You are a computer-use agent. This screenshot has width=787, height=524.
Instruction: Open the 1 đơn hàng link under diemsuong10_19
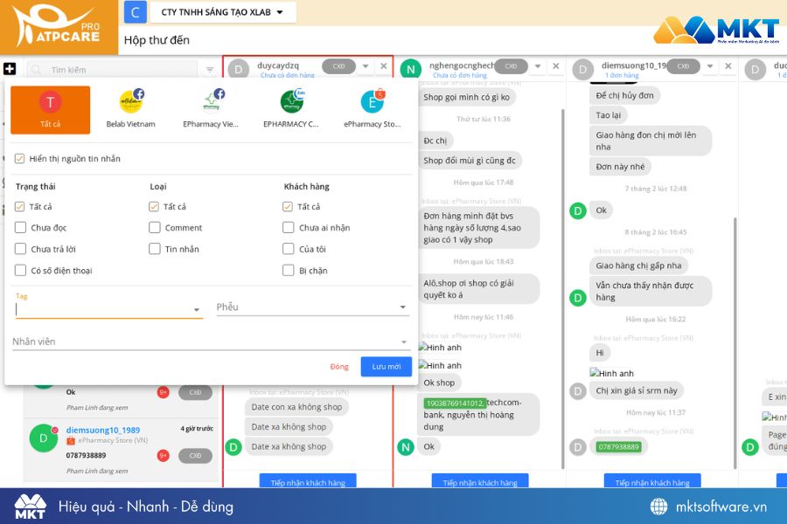pos(622,75)
